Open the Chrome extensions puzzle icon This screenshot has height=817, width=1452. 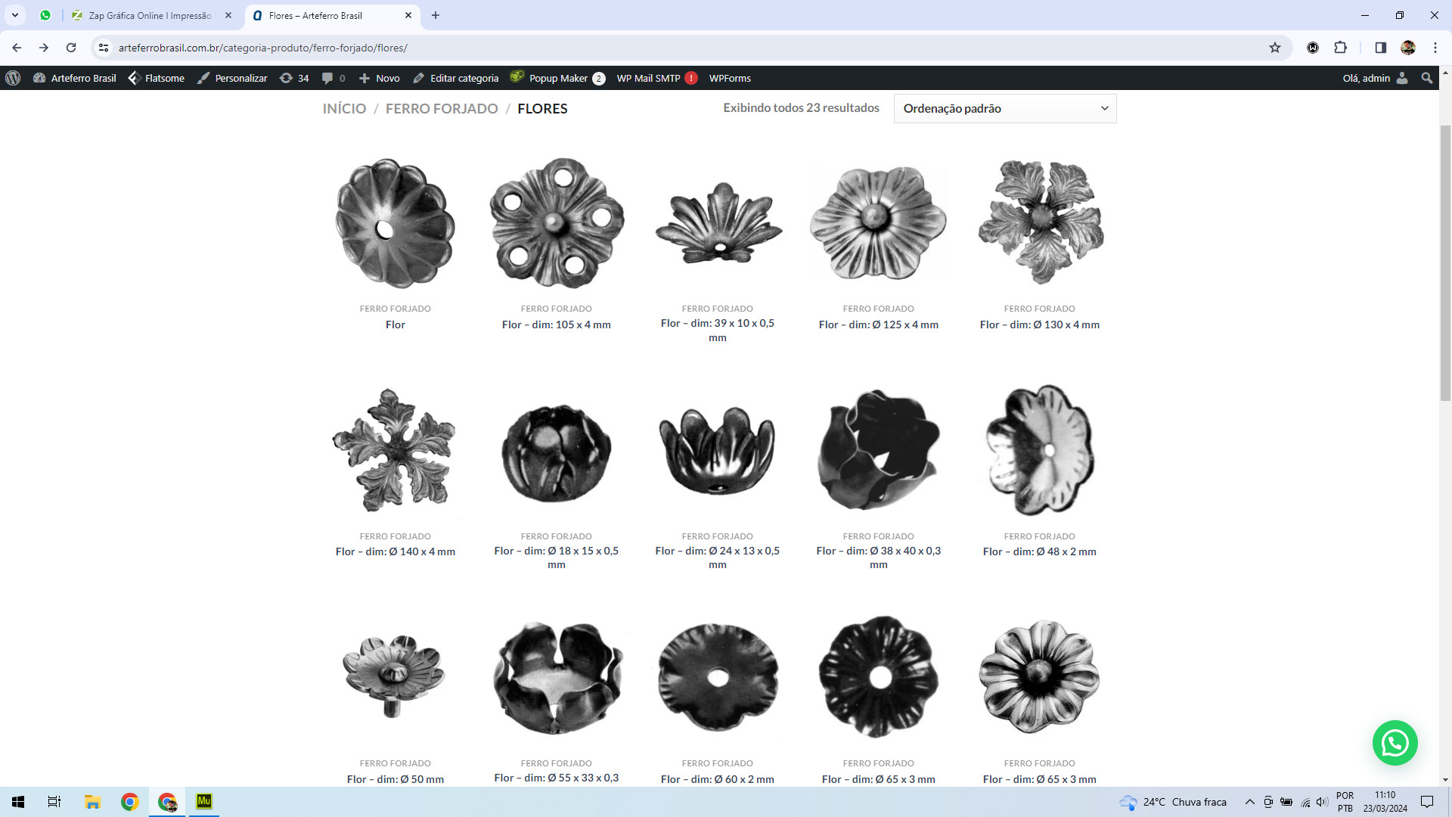point(1340,48)
